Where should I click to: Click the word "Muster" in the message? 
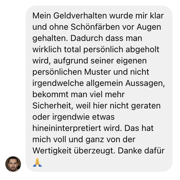(97, 72)
